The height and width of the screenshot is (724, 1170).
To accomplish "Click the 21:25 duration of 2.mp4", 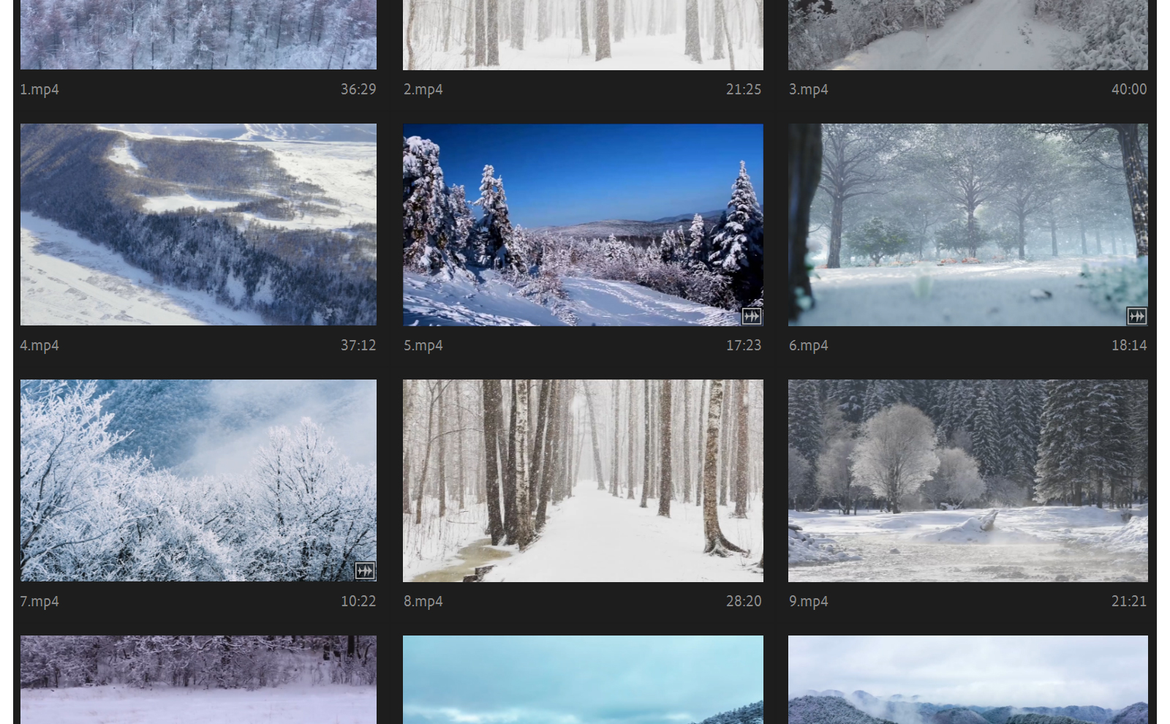I will (x=744, y=89).
